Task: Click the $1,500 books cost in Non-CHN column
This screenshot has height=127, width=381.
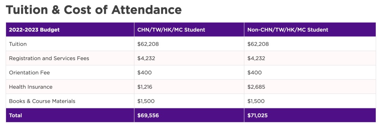Action: click(256, 101)
